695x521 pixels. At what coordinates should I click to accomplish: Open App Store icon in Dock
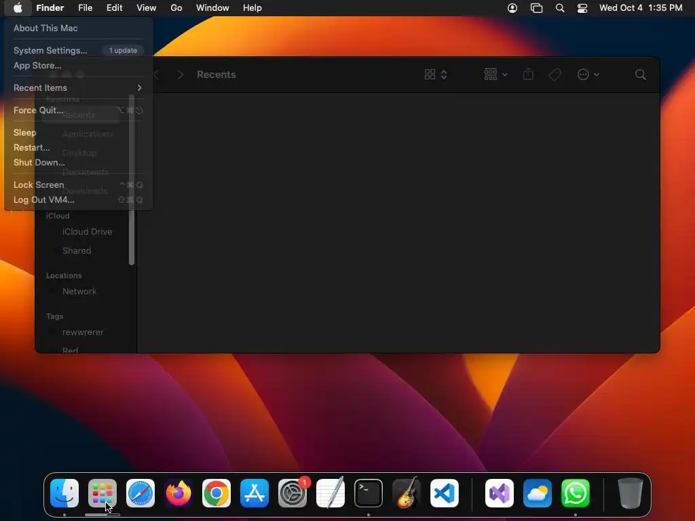click(x=255, y=493)
